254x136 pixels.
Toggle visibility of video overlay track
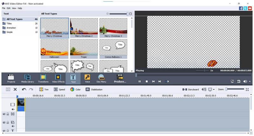(4, 122)
